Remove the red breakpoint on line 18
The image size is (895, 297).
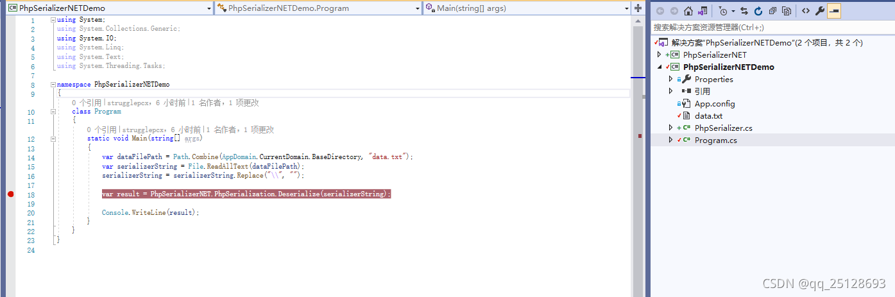pyautogui.click(x=11, y=194)
